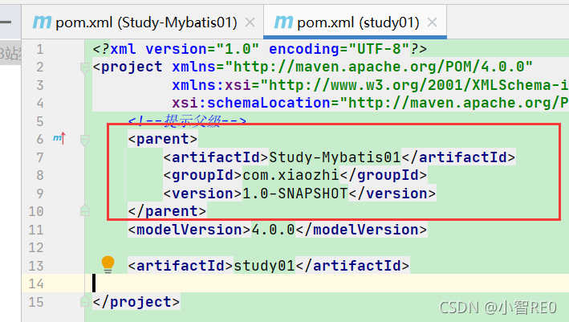Toggle the fold end marker on line 10
Screen dimensions: 569x322
coord(84,210)
